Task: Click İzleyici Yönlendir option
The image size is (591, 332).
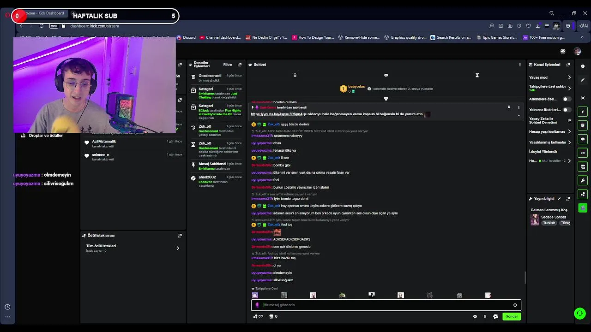Action: click(543, 152)
